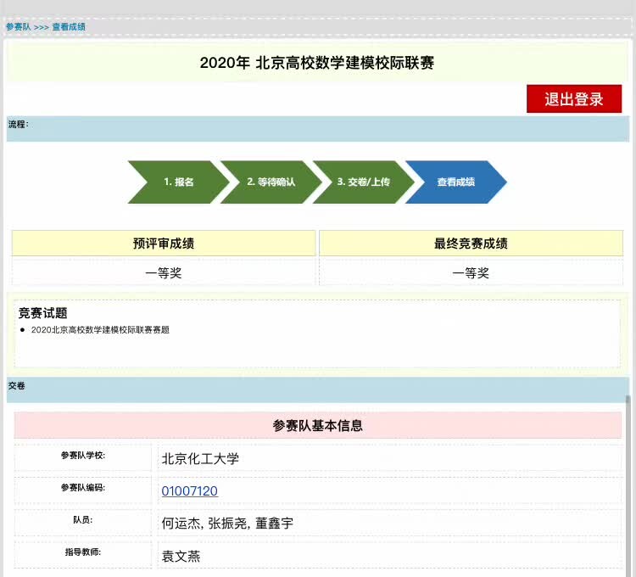Click the team members 何运杰, 张振尧, 董鑫宇
This screenshot has height=577, width=636.
[227, 524]
